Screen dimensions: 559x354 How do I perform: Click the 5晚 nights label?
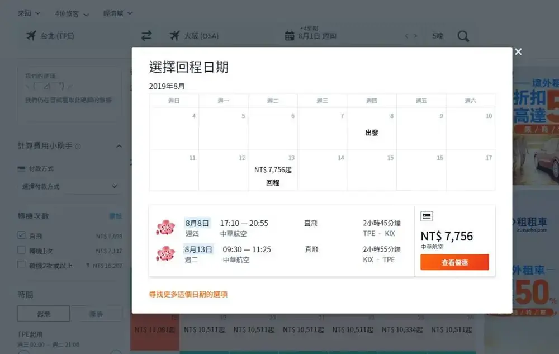pos(438,36)
